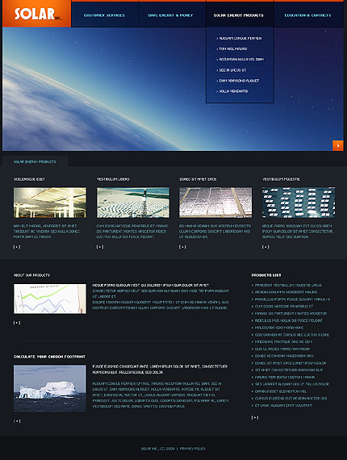This screenshot has width=347, height=460.
Task: Click the more arrow below the chart image
Action: pos(17,323)
